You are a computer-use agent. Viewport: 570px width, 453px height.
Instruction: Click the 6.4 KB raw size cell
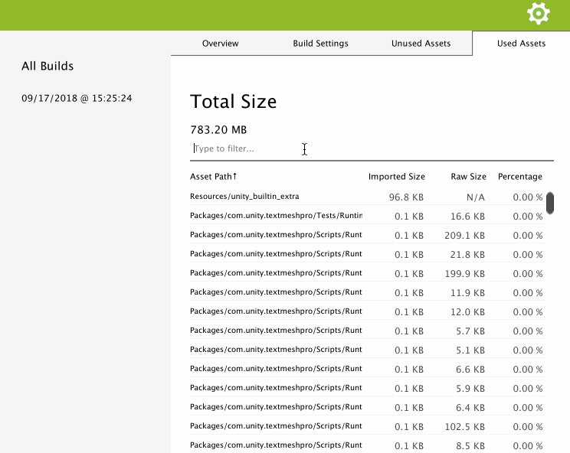pyautogui.click(x=470, y=408)
